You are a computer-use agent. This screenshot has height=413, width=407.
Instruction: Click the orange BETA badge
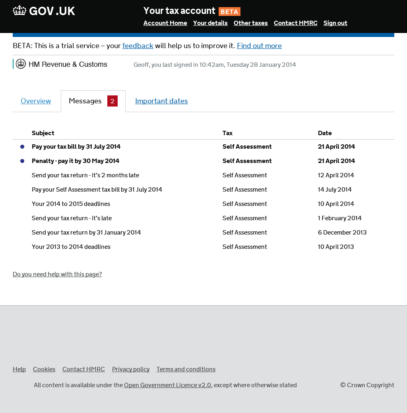point(229,12)
